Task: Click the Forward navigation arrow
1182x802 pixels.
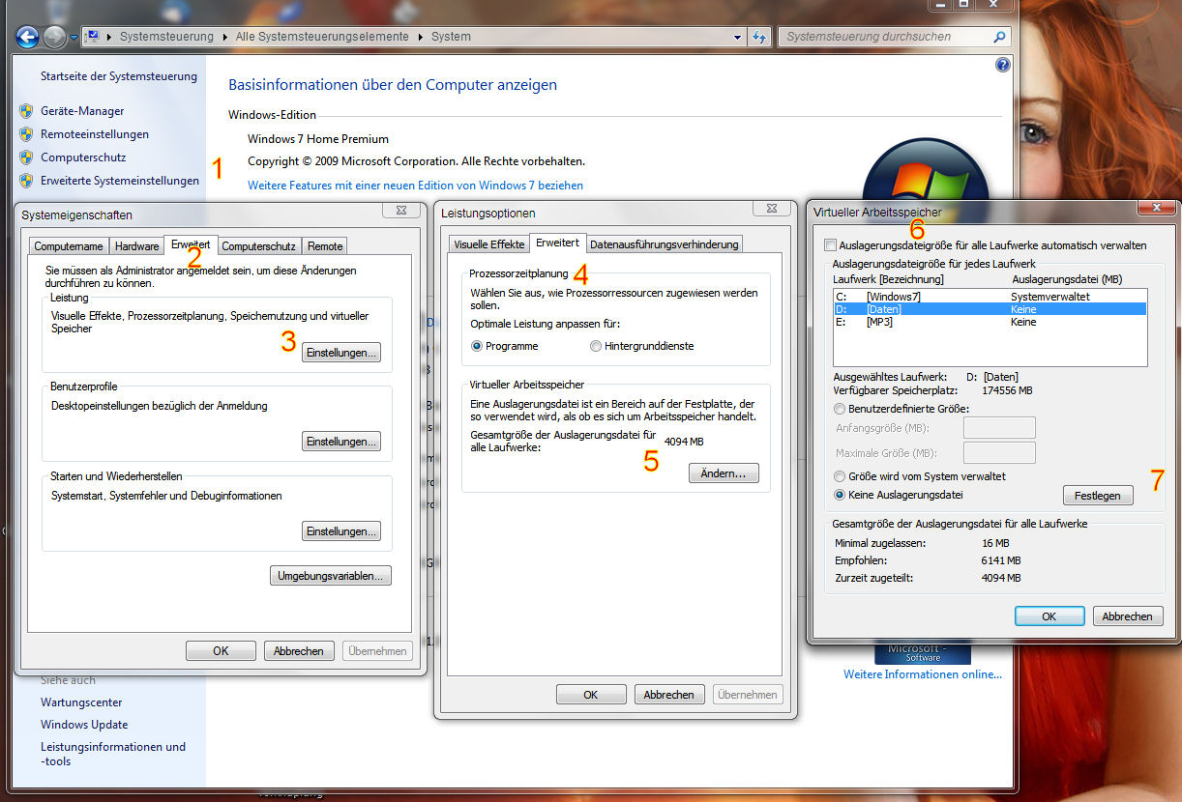Action: coord(55,37)
